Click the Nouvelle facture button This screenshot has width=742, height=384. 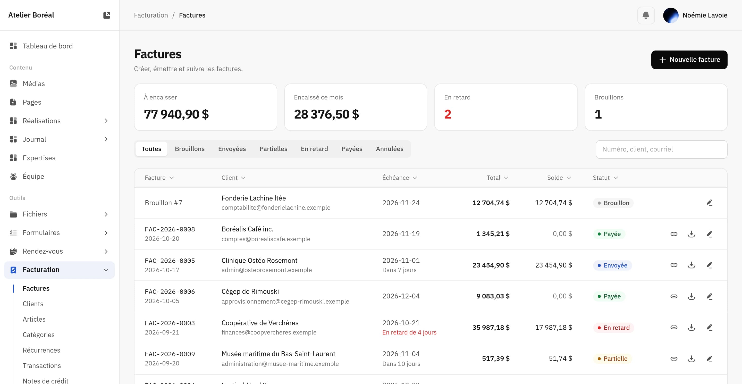689,60
